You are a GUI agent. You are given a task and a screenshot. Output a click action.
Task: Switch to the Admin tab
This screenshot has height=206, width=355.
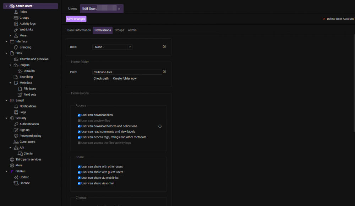point(132,30)
